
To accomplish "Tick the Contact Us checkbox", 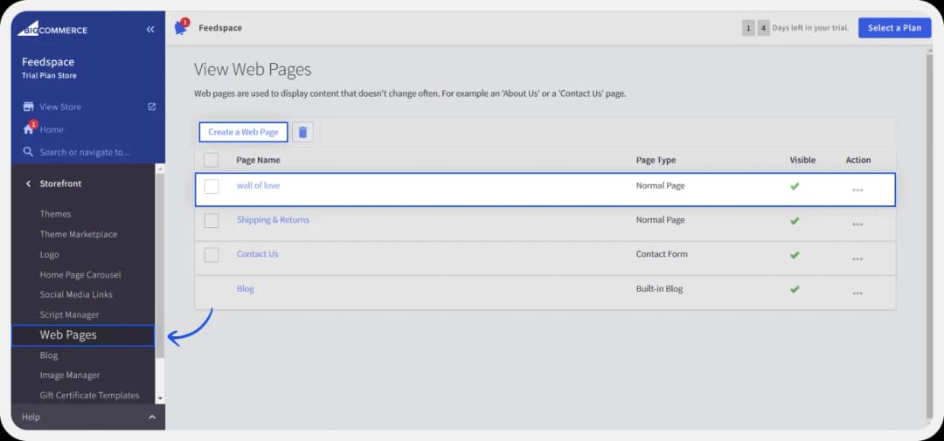I will (212, 255).
